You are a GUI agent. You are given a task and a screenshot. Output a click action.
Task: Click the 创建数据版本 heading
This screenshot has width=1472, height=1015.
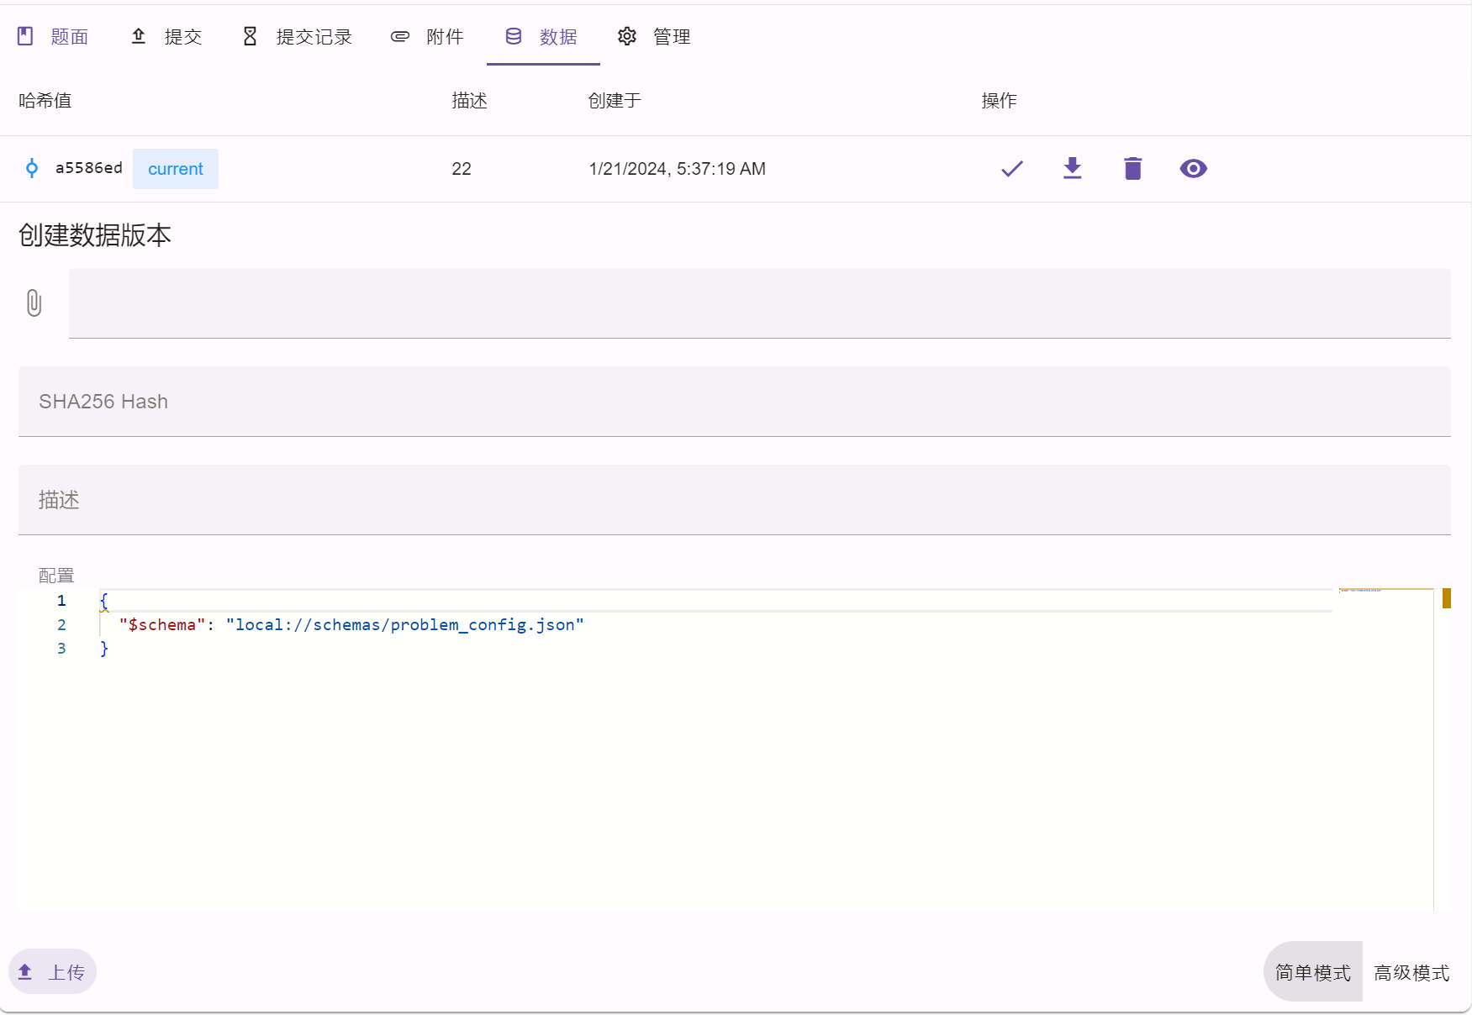(x=95, y=235)
